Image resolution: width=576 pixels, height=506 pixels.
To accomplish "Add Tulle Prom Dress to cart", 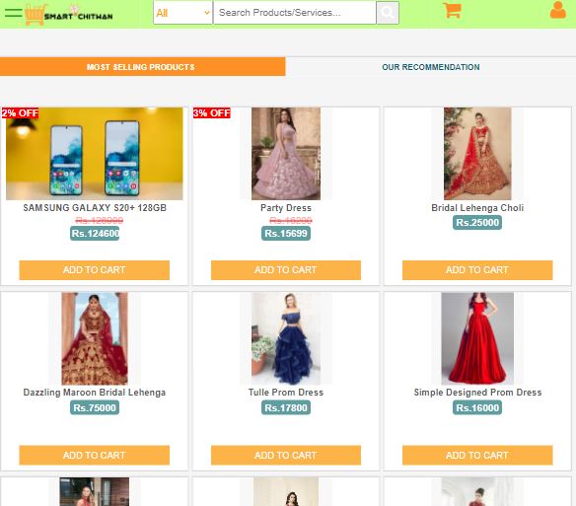I will coord(286,456).
